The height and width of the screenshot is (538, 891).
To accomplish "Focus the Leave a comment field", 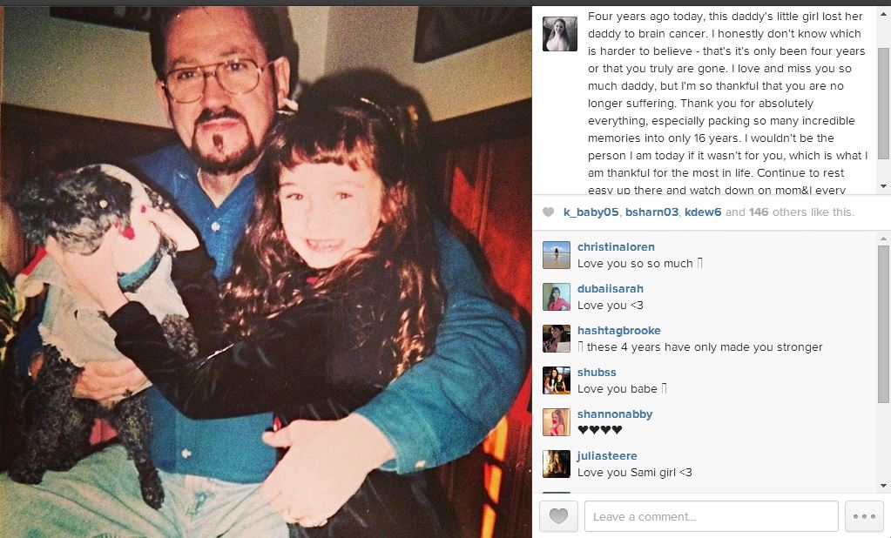I will click(x=711, y=516).
